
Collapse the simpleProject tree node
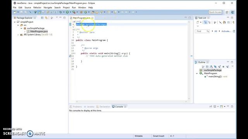(x=15, y=22)
